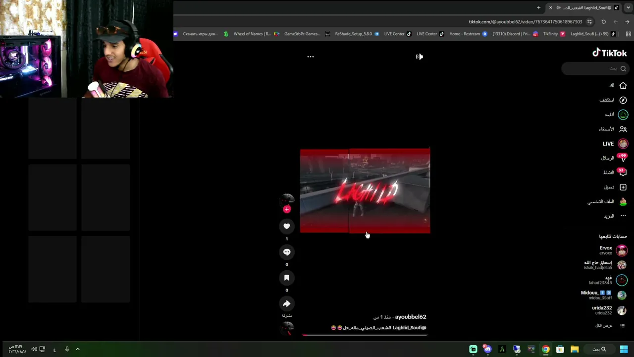Open the all bookmarks grid icon

pos(629,34)
